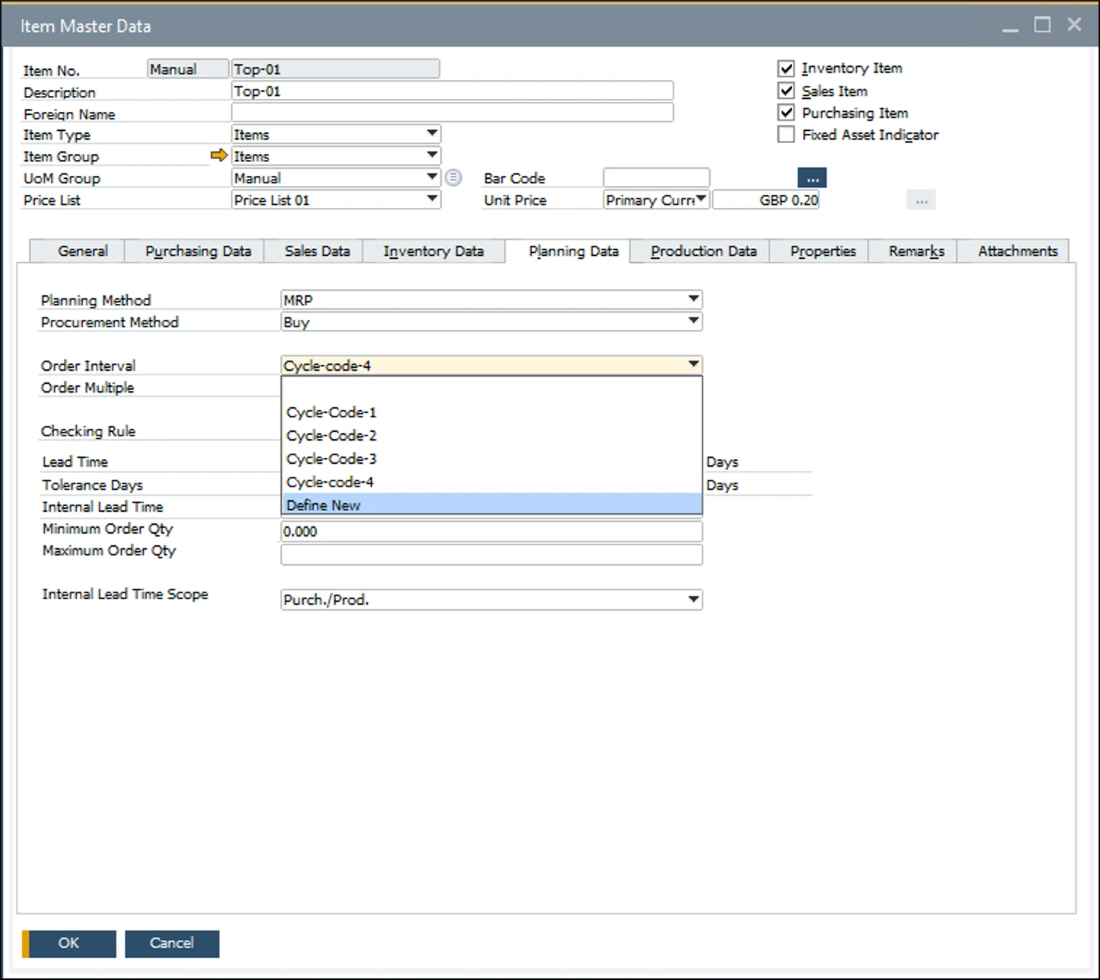Collapse the Order Interval dropdown

click(694, 365)
